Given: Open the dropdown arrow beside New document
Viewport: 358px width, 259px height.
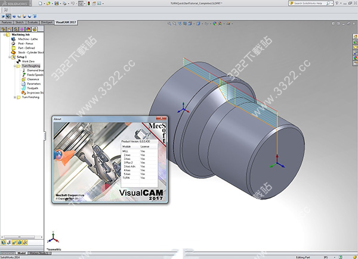Looking at the screenshot, I should (x=44, y=4).
